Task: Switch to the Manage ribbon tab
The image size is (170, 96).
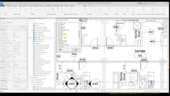Action: 66,6
